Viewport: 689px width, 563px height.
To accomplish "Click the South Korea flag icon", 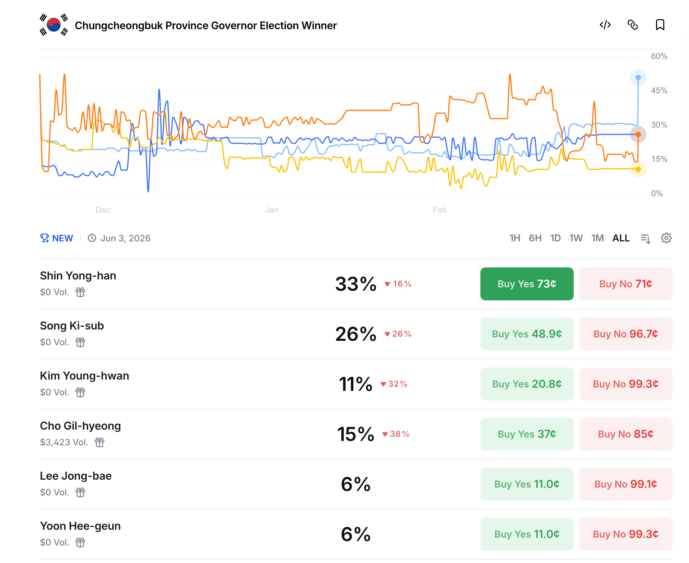I will (54, 25).
